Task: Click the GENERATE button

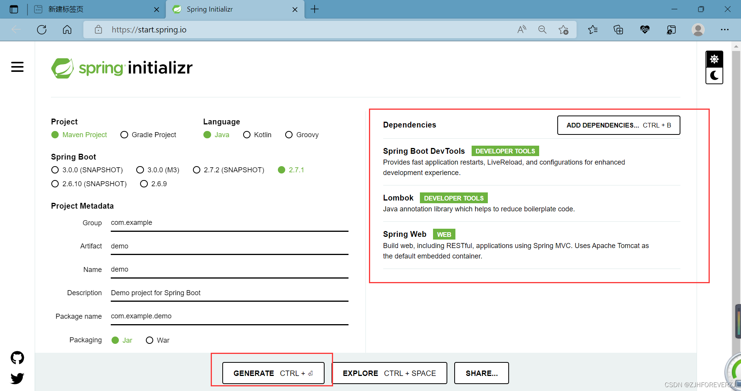Action: tap(273, 373)
